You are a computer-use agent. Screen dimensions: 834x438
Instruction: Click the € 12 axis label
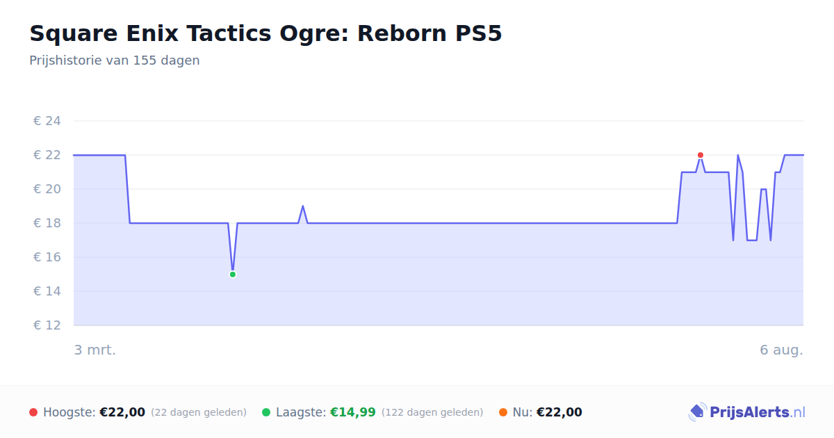(47, 325)
